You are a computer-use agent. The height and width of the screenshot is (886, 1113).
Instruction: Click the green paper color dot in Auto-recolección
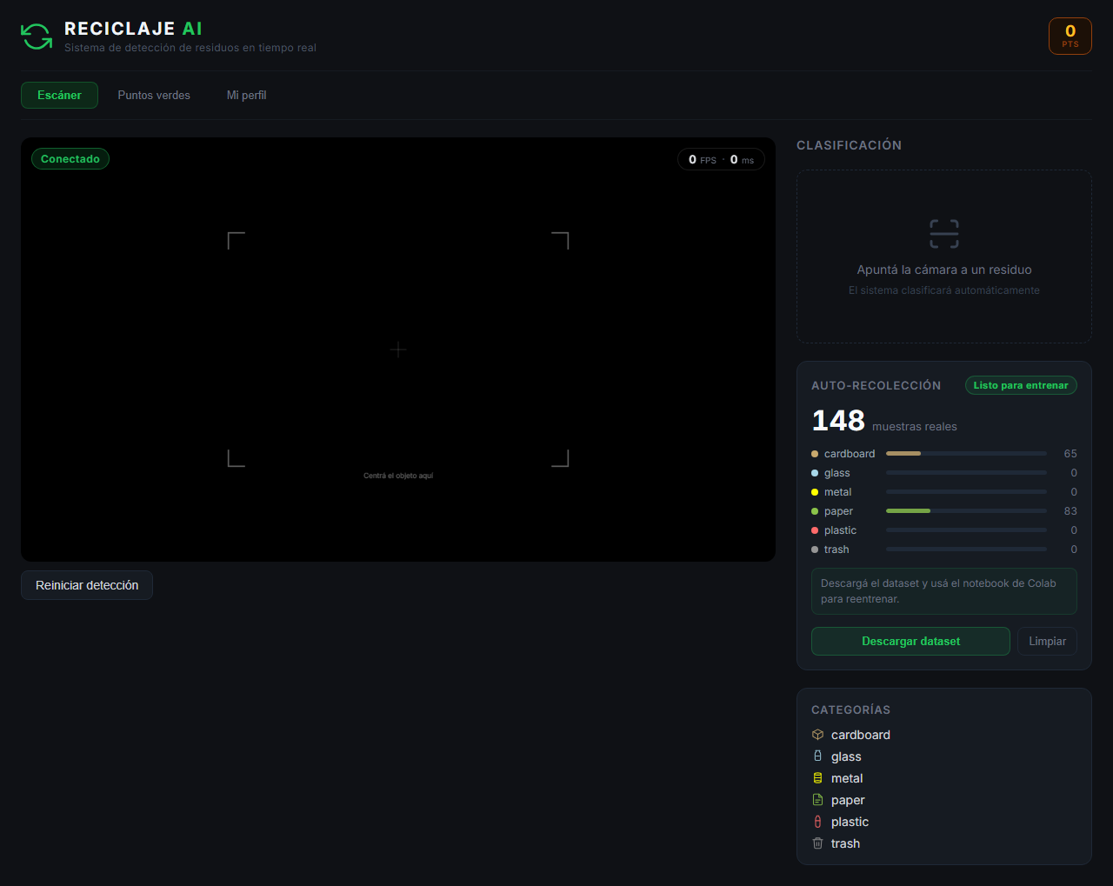coord(815,511)
